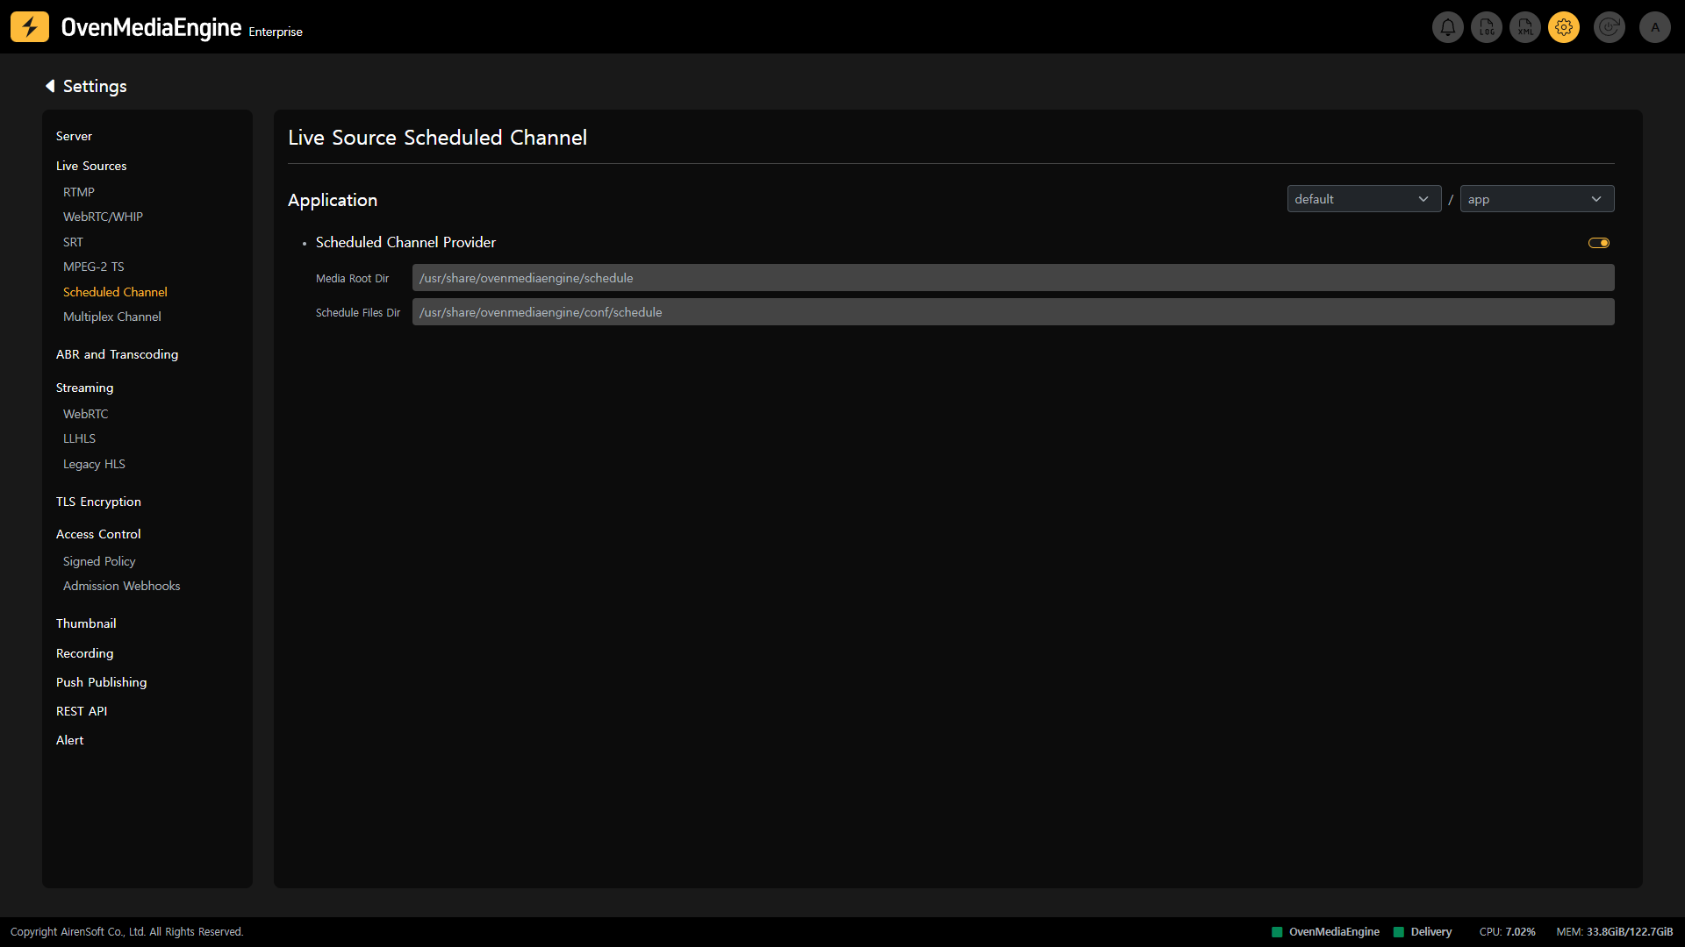
Task: Click the Media Root Dir field
Action: click(1013, 278)
